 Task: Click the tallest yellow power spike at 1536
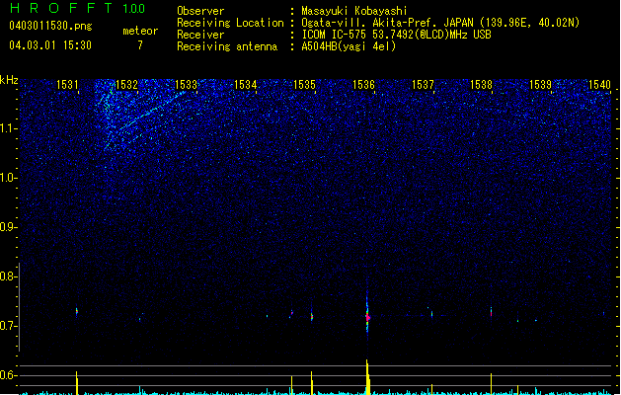(x=368, y=377)
